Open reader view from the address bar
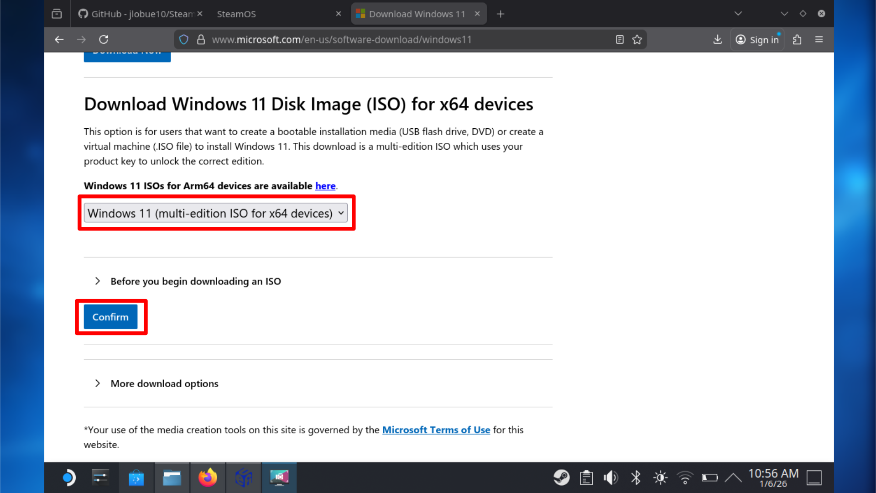Screen dimensions: 876x493 620,40
